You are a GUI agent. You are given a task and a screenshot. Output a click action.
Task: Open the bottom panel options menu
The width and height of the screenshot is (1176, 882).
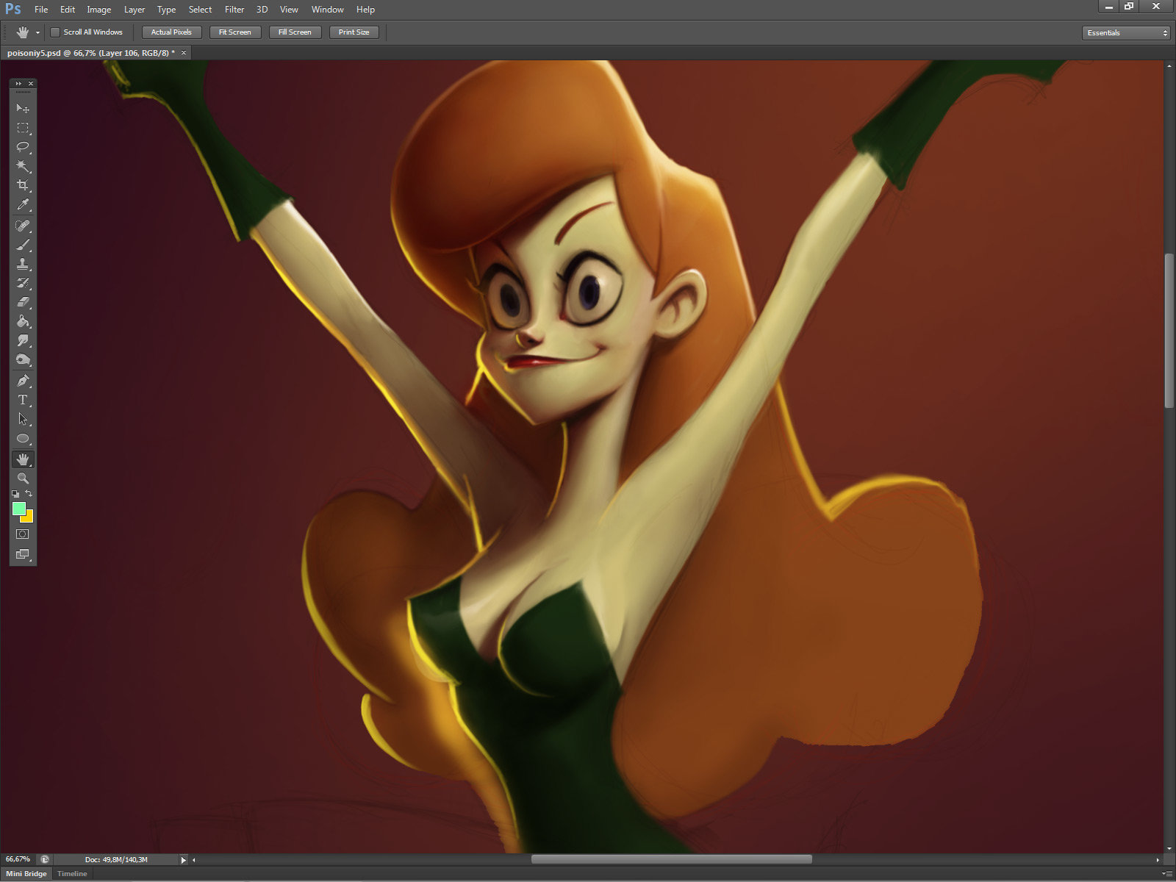tap(1166, 874)
